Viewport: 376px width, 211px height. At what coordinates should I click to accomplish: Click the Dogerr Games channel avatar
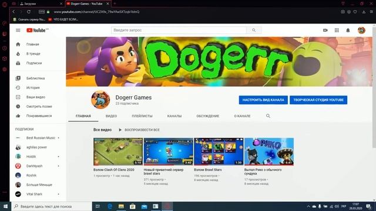click(x=100, y=100)
